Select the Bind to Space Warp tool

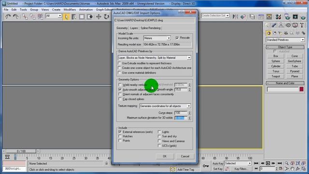pos(40,17)
